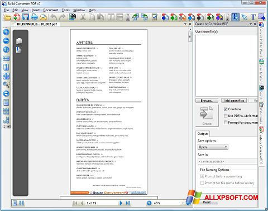This screenshot has height=211, width=268.
Task: Open the Save options dropdown
Action: (x=213, y=147)
